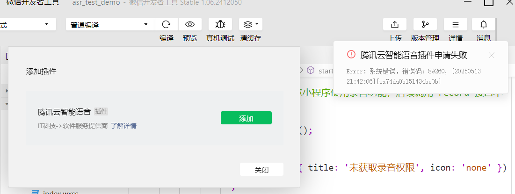Click the 编译 refresh icon
Image resolution: width=515 pixels, height=194 pixels.
[167, 24]
